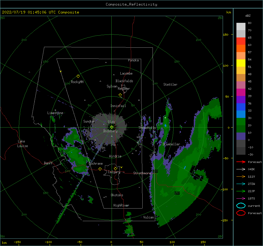Click the yellow diamond marker beside RockyMH
The height and width of the screenshot is (246, 263).
pyautogui.click(x=78, y=76)
